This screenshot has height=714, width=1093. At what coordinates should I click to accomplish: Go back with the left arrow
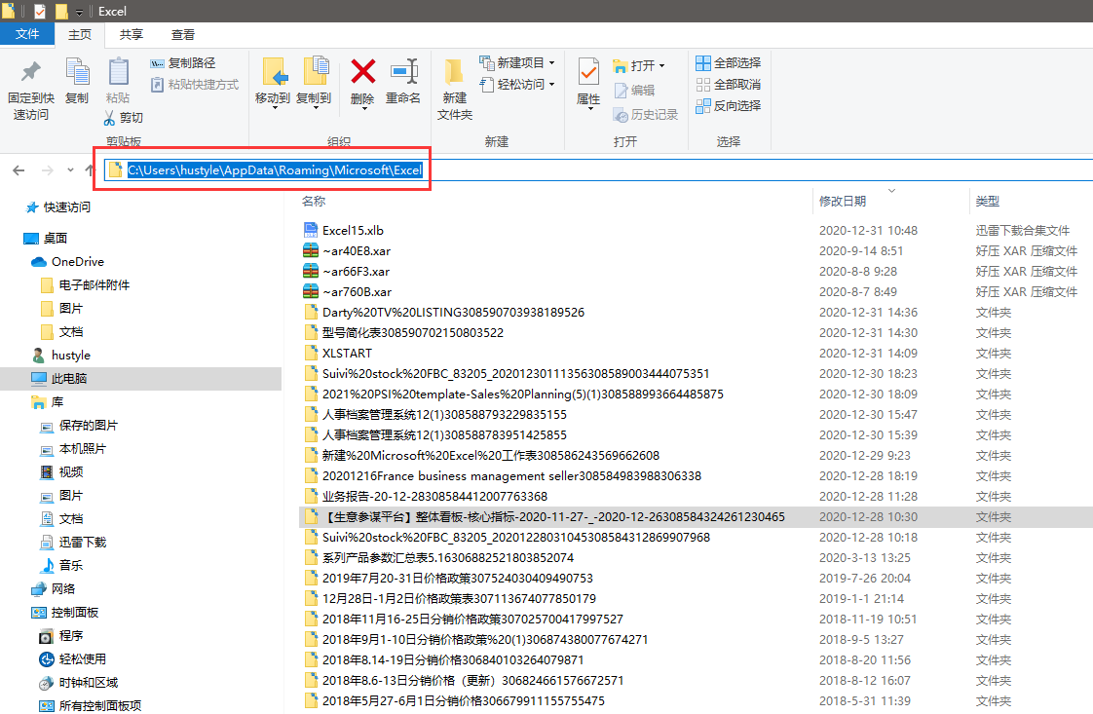pyautogui.click(x=19, y=170)
